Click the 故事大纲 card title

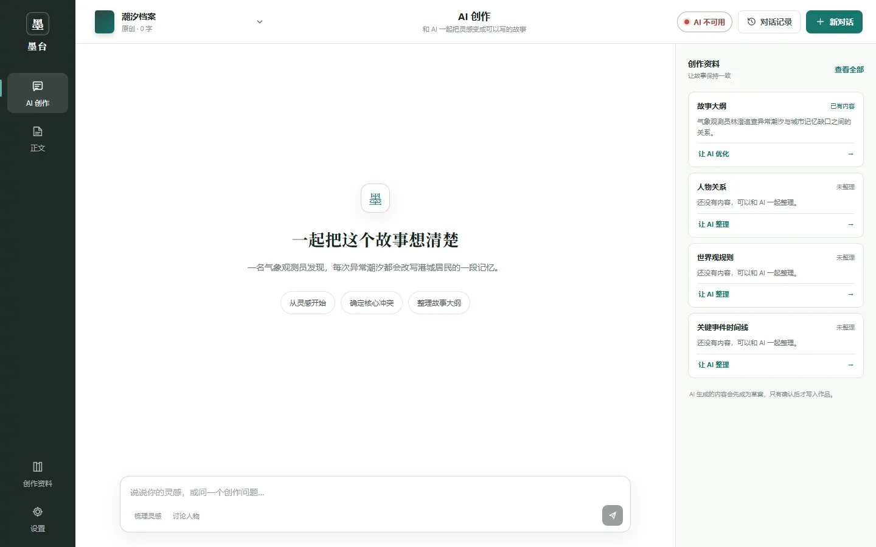pyautogui.click(x=712, y=106)
